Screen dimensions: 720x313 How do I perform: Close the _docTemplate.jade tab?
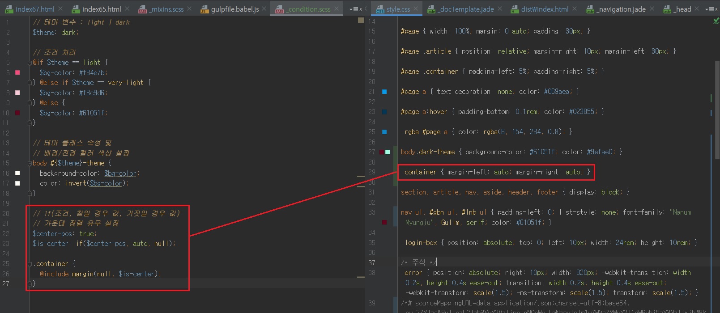point(500,8)
